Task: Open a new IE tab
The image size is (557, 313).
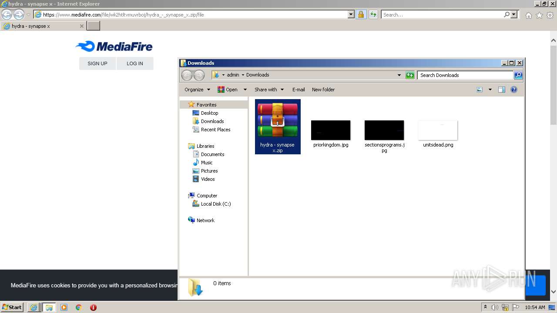Action: [x=94, y=26]
